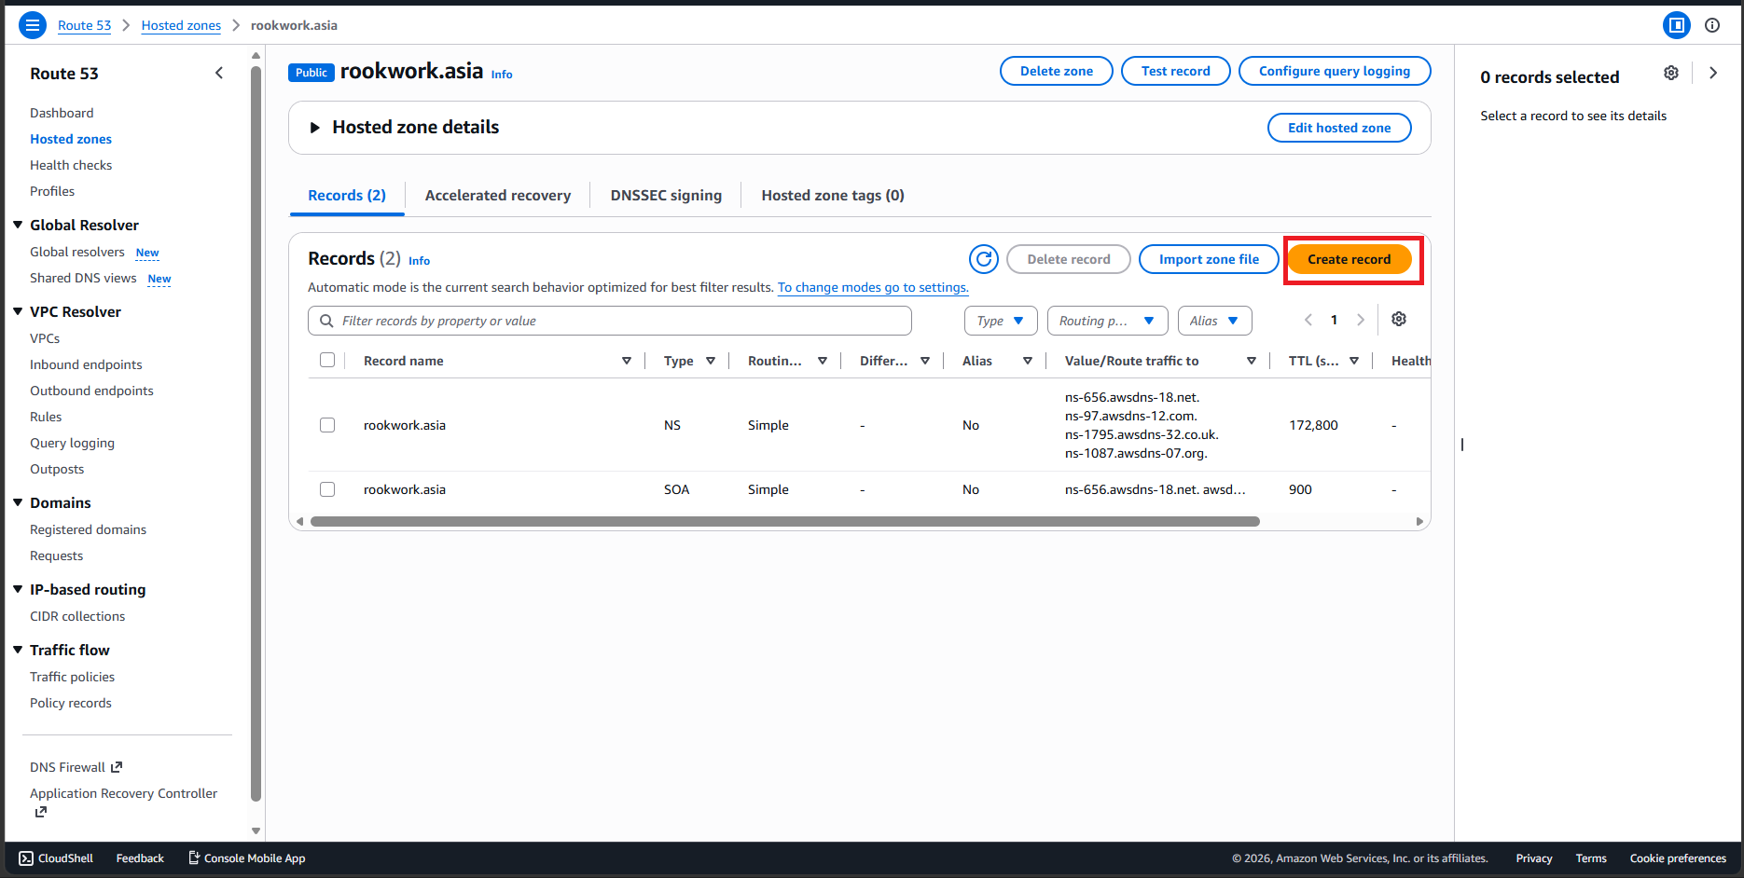Open Health checks in sidebar
Image resolution: width=1744 pixels, height=878 pixels.
tap(71, 165)
